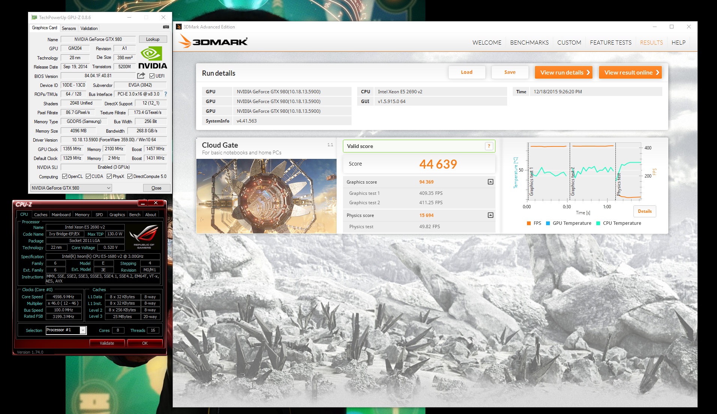Open the Graphics tab in CPU-Z
This screenshot has width=717, height=414.
click(x=117, y=215)
